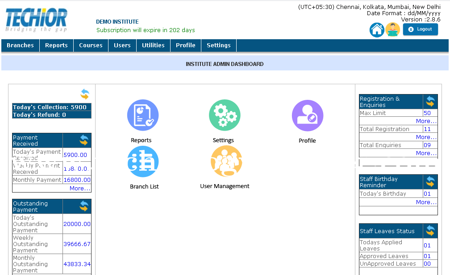Click the User Management label
The width and height of the screenshot is (450, 275).
pos(225,186)
